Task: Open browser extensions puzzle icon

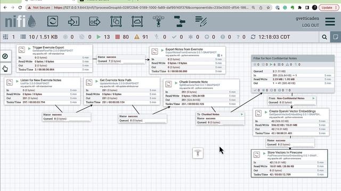Action: pyautogui.click(x=299, y=7)
